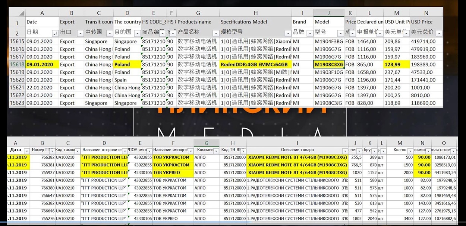Screen dimensions: 466x226
Task: Select the declaration number cell 766380
Action: click(42, 188)
